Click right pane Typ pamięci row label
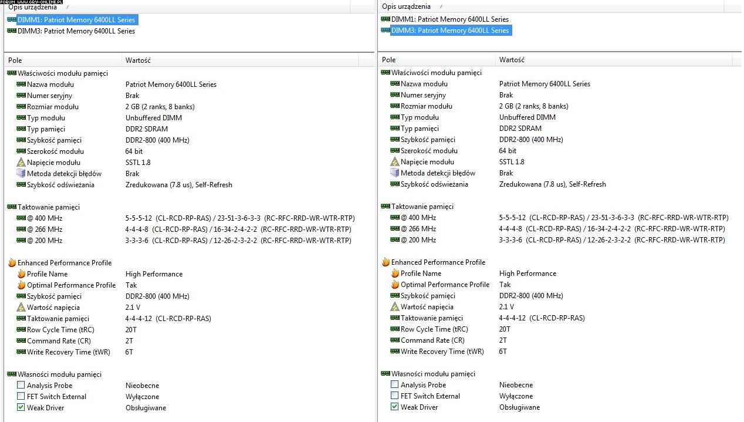This screenshot has height=422, width=744. coord(420,128)
